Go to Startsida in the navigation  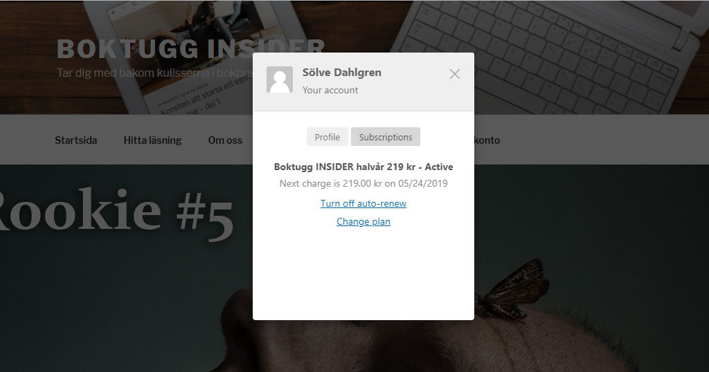(x=76, y=140)
